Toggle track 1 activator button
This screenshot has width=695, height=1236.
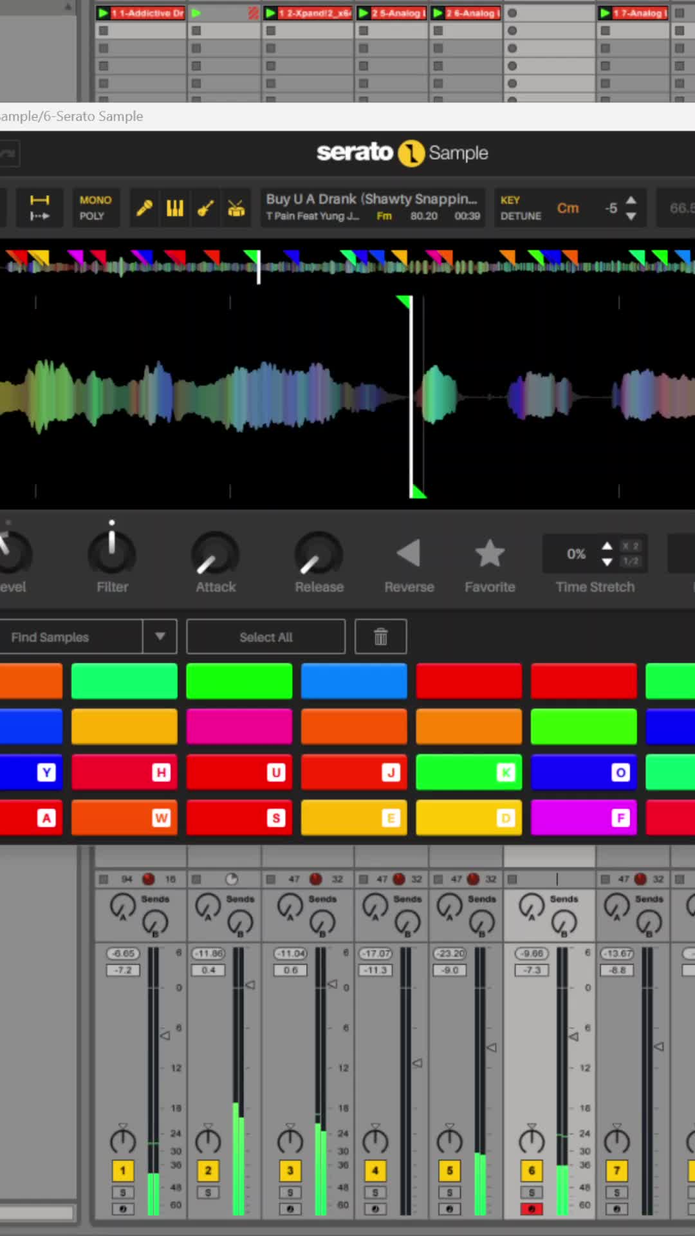tap(123, 1170)
